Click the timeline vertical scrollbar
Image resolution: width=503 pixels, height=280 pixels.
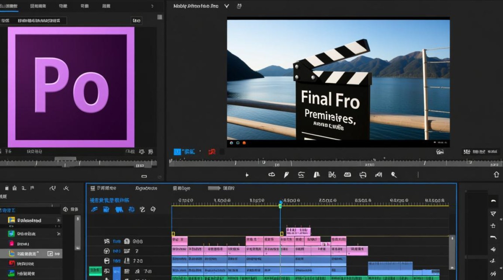coord(452,252)
